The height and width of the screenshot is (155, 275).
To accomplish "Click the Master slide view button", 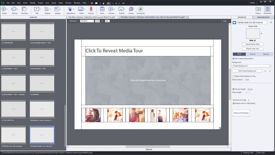I will pyautogui.click(x=252, y=48).
